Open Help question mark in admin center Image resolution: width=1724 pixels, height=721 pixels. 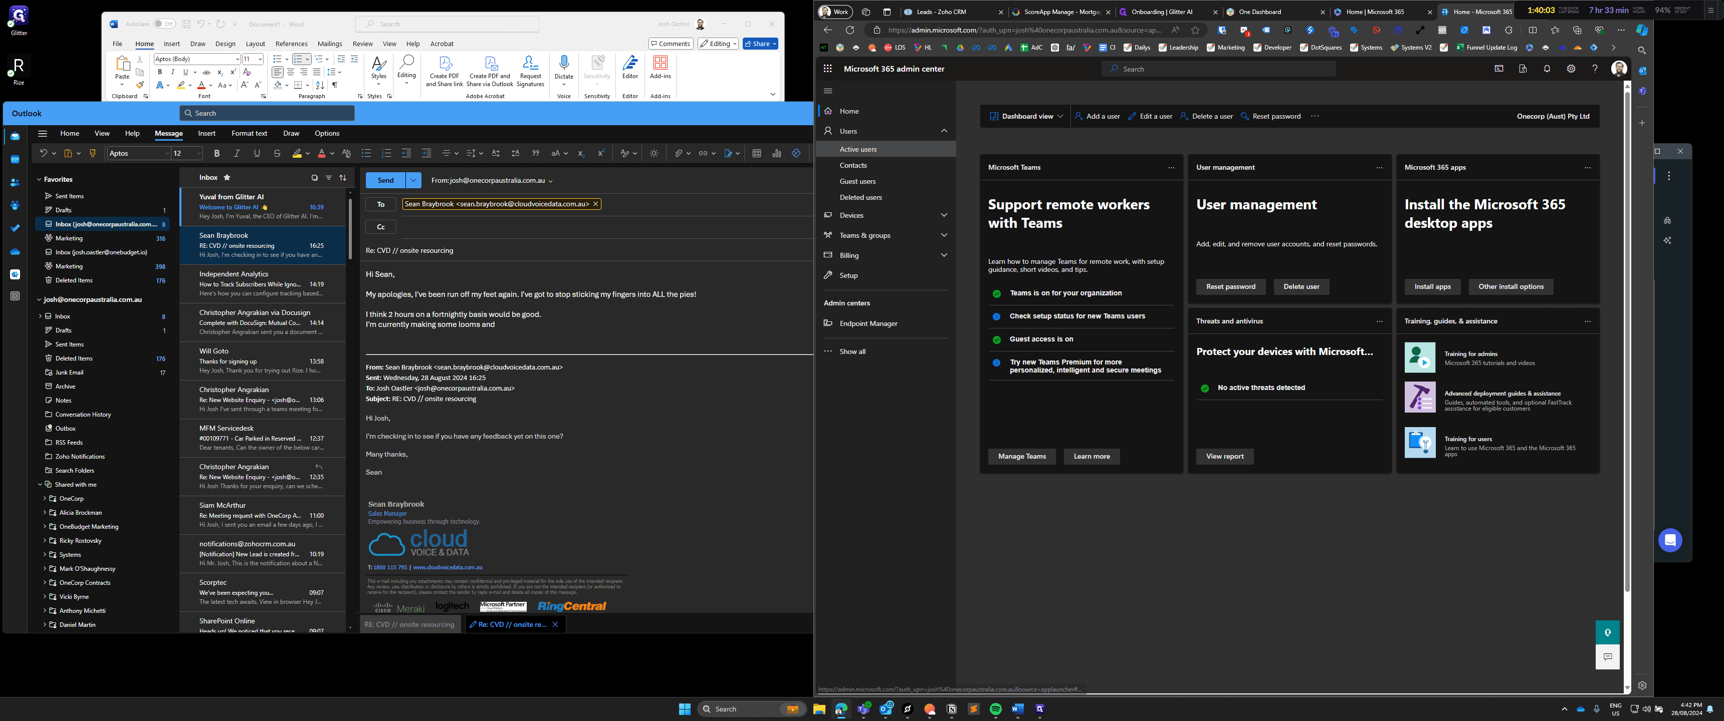click(1595, 68)
